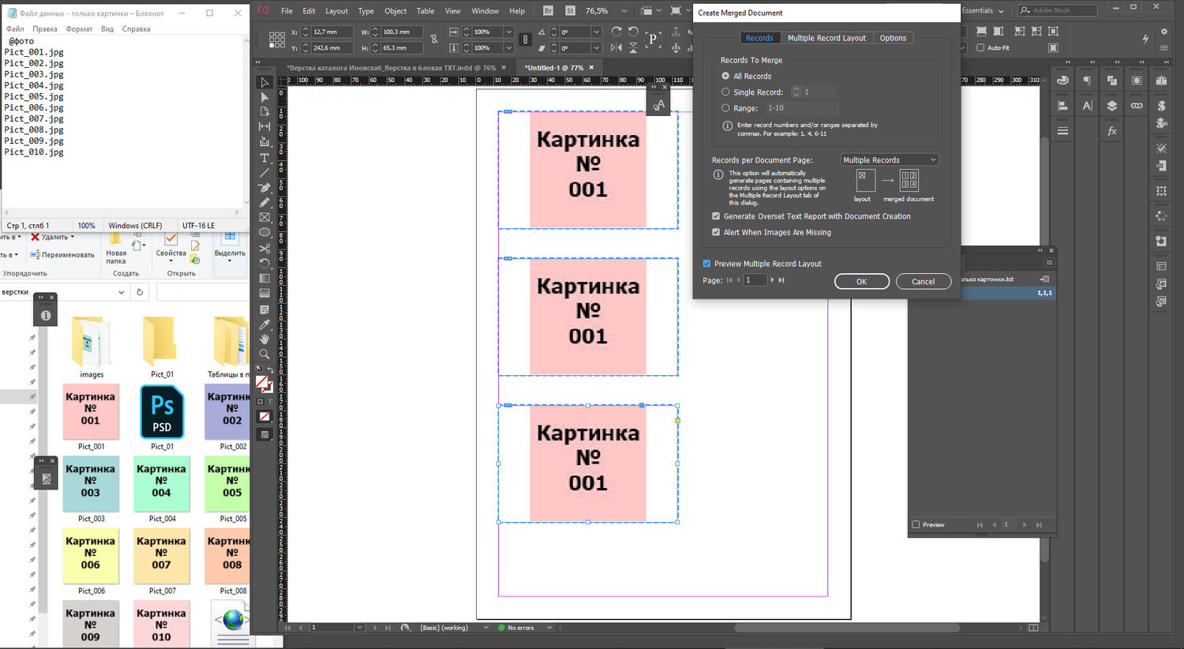Select the Zoom tool
The width and height of the screenshot is (1184, 649).
[264, 355]
